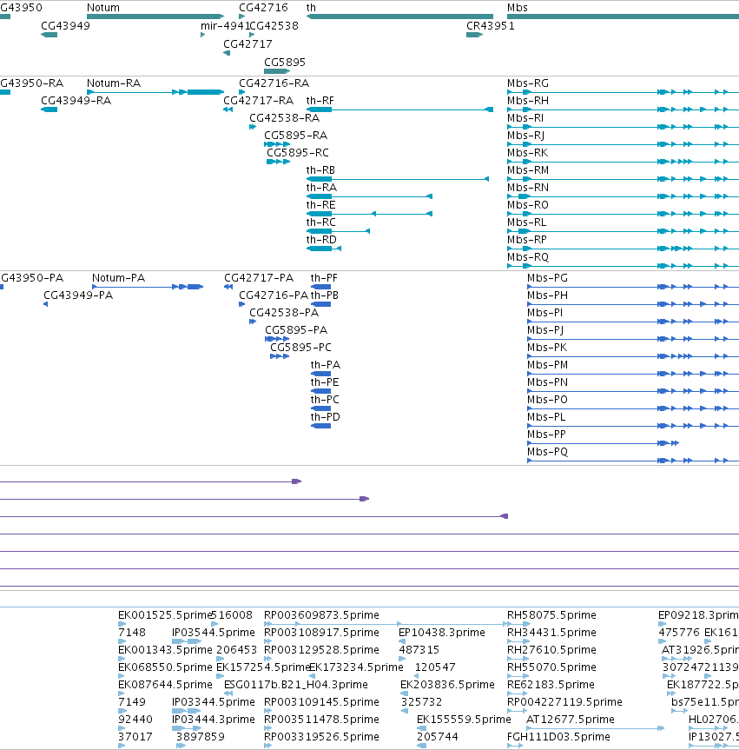Select the th-RC transcript label
Viewport: 739px width, 750px height.
pos(320,222)
